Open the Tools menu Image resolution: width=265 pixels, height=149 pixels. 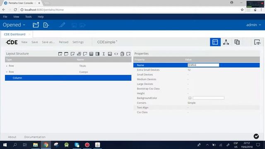29,17
